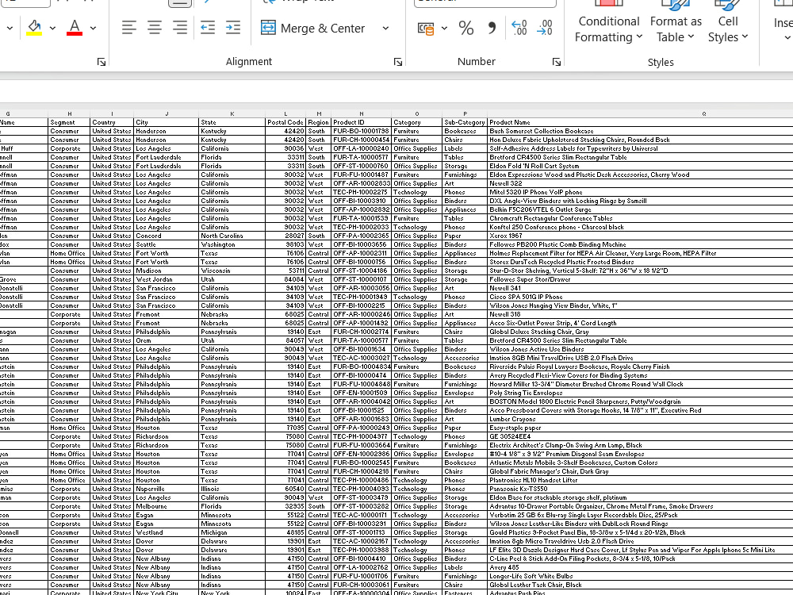Click Merge & Center button
Screen dimensions: 793x595
coord(313,29)
